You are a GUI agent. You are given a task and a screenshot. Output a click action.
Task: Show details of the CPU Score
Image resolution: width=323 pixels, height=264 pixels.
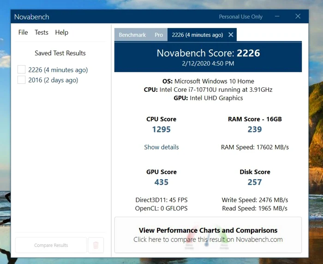[161, 147]
